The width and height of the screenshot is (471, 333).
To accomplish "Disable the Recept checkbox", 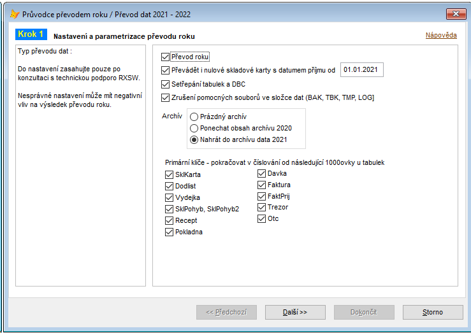I will click(169, 220).
